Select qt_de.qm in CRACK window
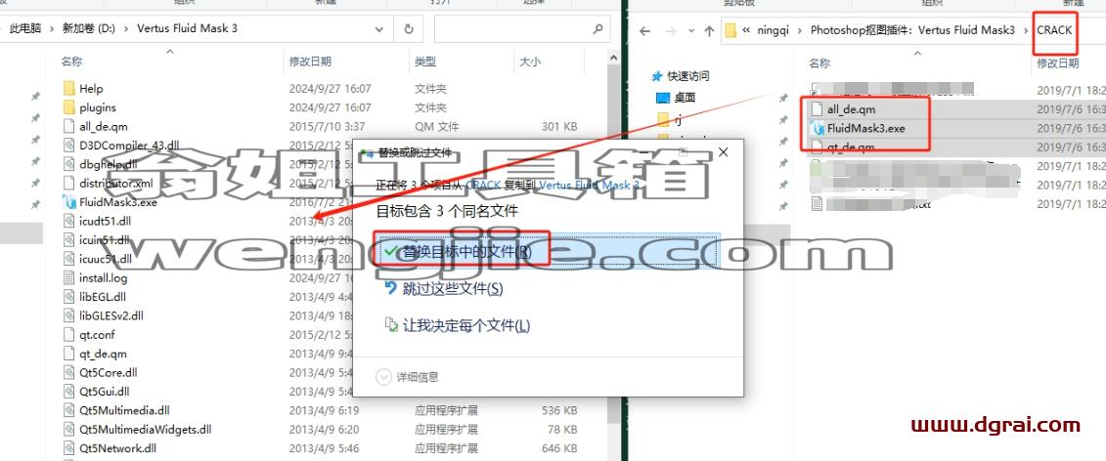Viewport: 1106px width, 461px height. [x=851, y=147]
